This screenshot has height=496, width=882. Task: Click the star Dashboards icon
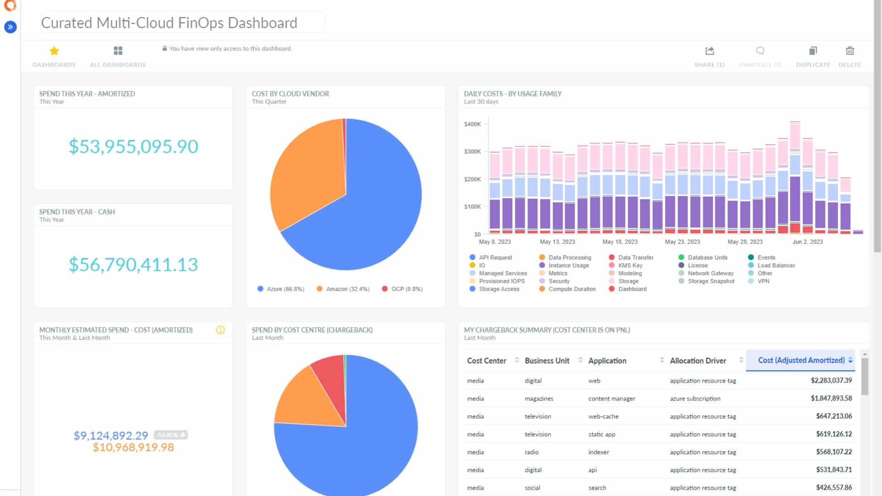click(x=54, y=51)
